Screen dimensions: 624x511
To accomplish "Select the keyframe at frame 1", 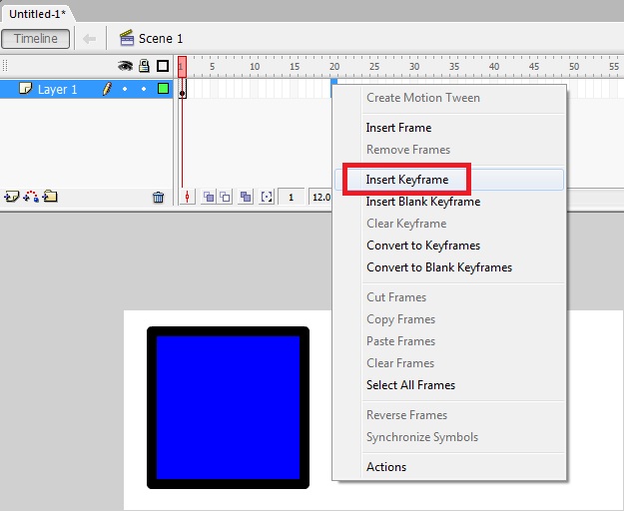I will 182,89.
